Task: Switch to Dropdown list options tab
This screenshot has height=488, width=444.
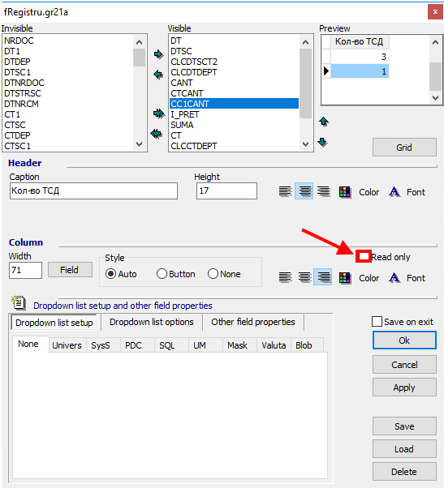Action: click(152, 322)
